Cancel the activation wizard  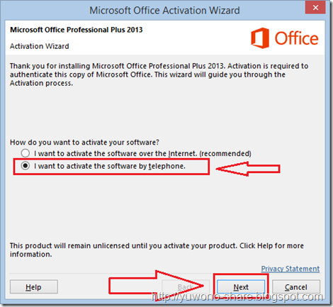point(296,287)
